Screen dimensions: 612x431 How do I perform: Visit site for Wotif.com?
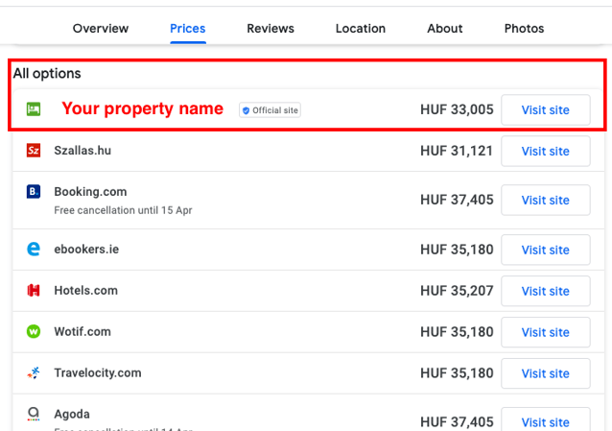coord(546,332)
